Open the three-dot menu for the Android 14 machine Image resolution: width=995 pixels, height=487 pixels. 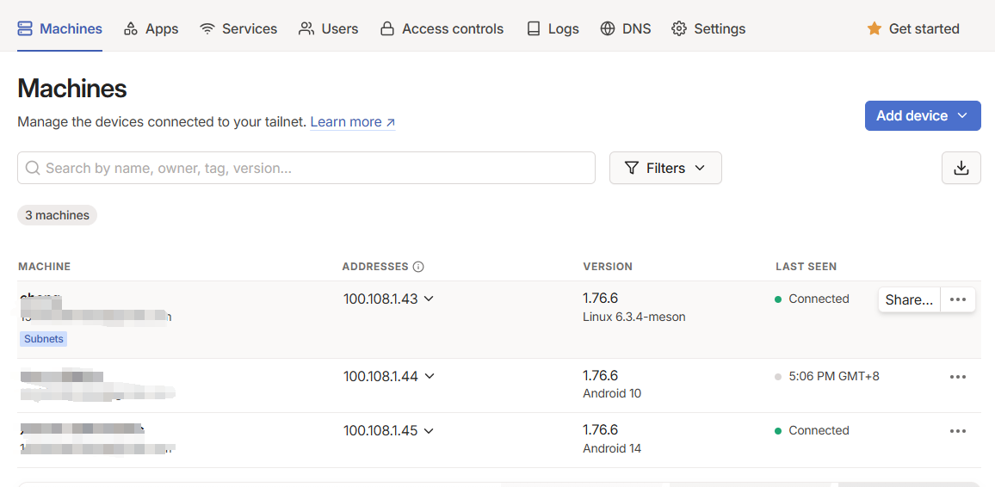[x=958, y=431]
